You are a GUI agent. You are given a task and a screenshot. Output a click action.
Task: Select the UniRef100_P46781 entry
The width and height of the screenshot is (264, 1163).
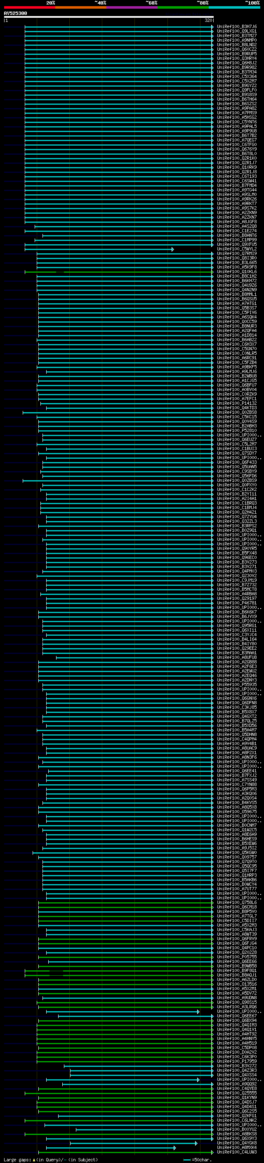click(x=237, y=603)
